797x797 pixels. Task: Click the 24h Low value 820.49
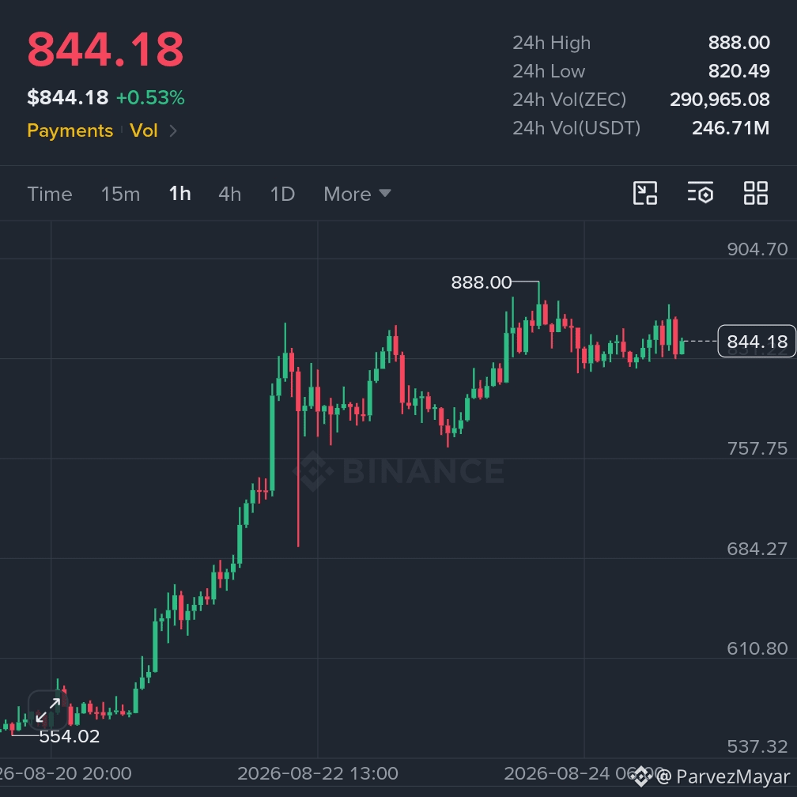coord(739,70)
